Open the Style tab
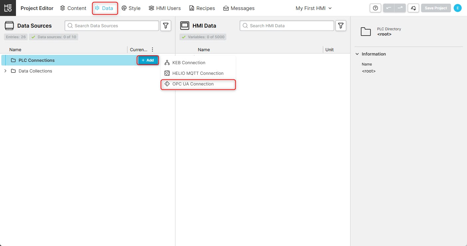467x246 pixels. point(131,8)
